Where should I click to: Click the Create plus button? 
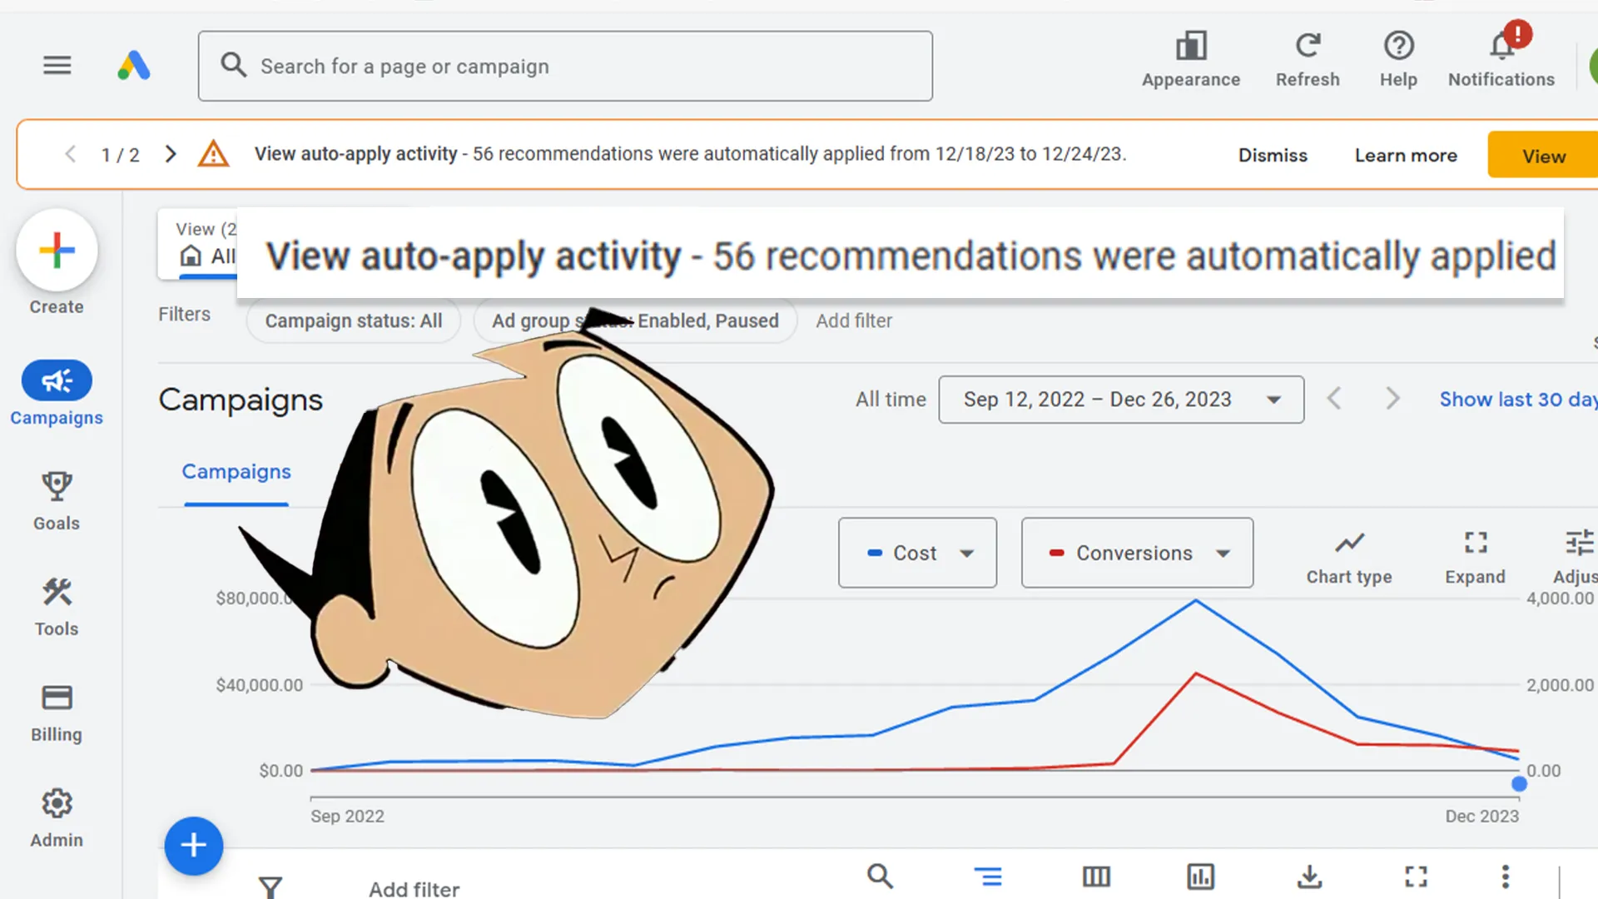[x=57, y=251]
